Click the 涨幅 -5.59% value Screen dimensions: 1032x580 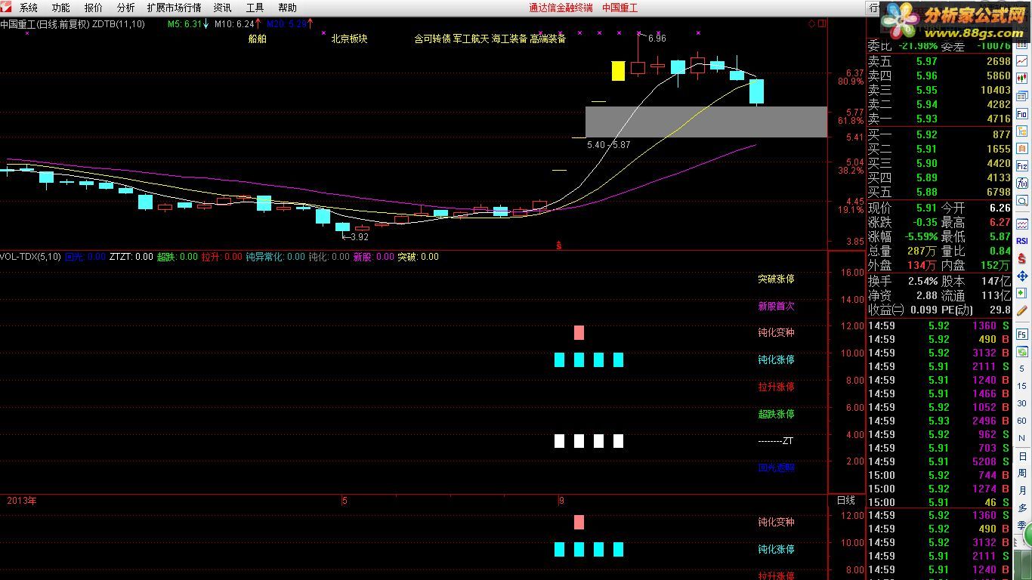point(919,236)
